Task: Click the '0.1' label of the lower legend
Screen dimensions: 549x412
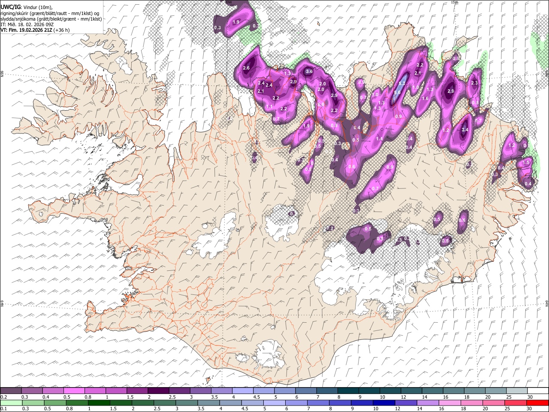Action: coord(4,409)
